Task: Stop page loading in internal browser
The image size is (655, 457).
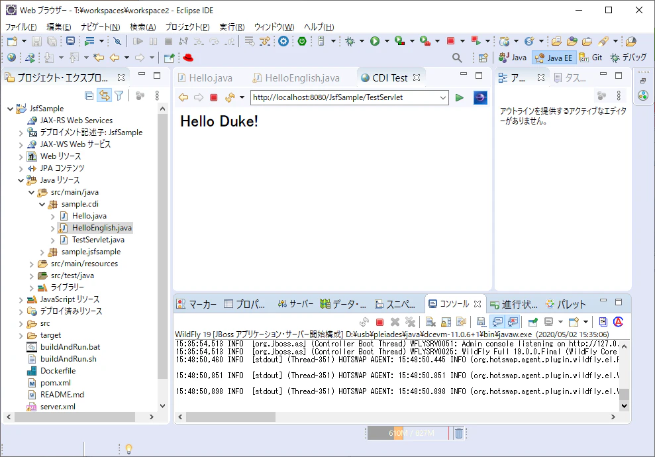Action: 213,97
